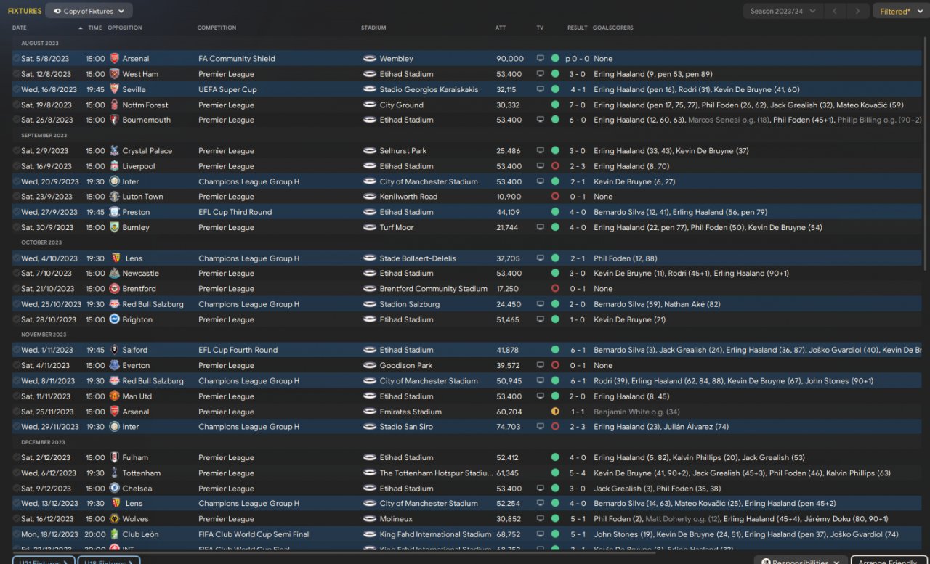Screen dimensions: 930x564
Task: Toggle the checkmark beside the 4/10/2023 Lens fixture
Action: click(17, 258)
